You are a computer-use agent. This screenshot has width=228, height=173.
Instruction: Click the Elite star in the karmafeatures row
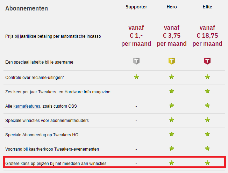207,106
